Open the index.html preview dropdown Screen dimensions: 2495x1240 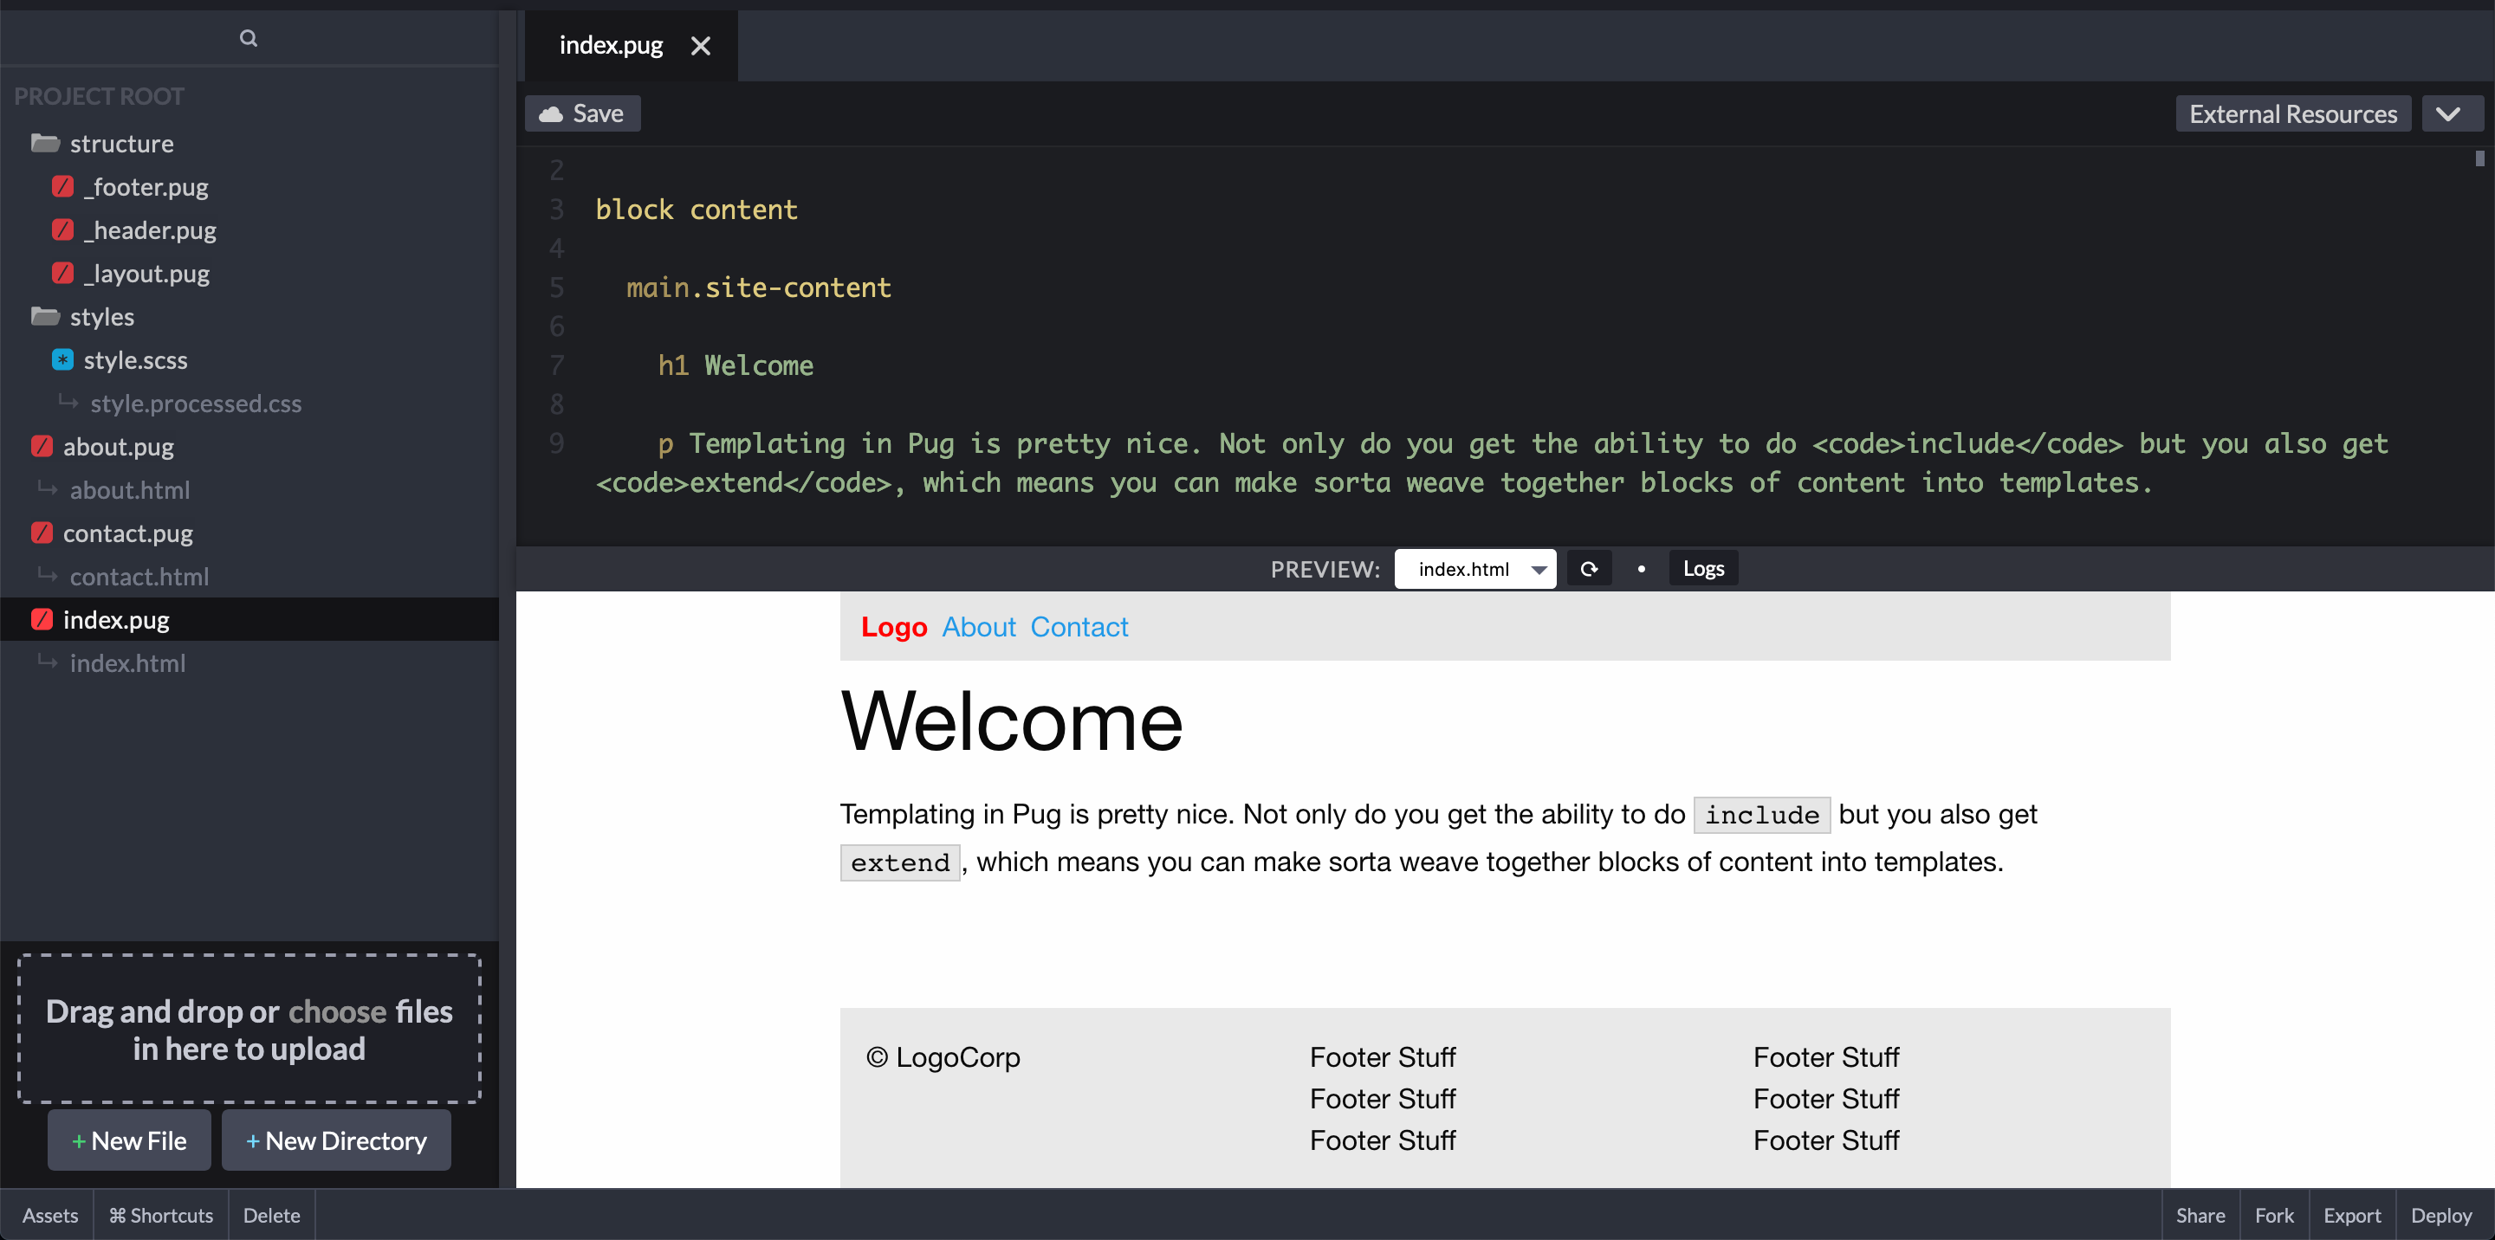[1474, 569]
